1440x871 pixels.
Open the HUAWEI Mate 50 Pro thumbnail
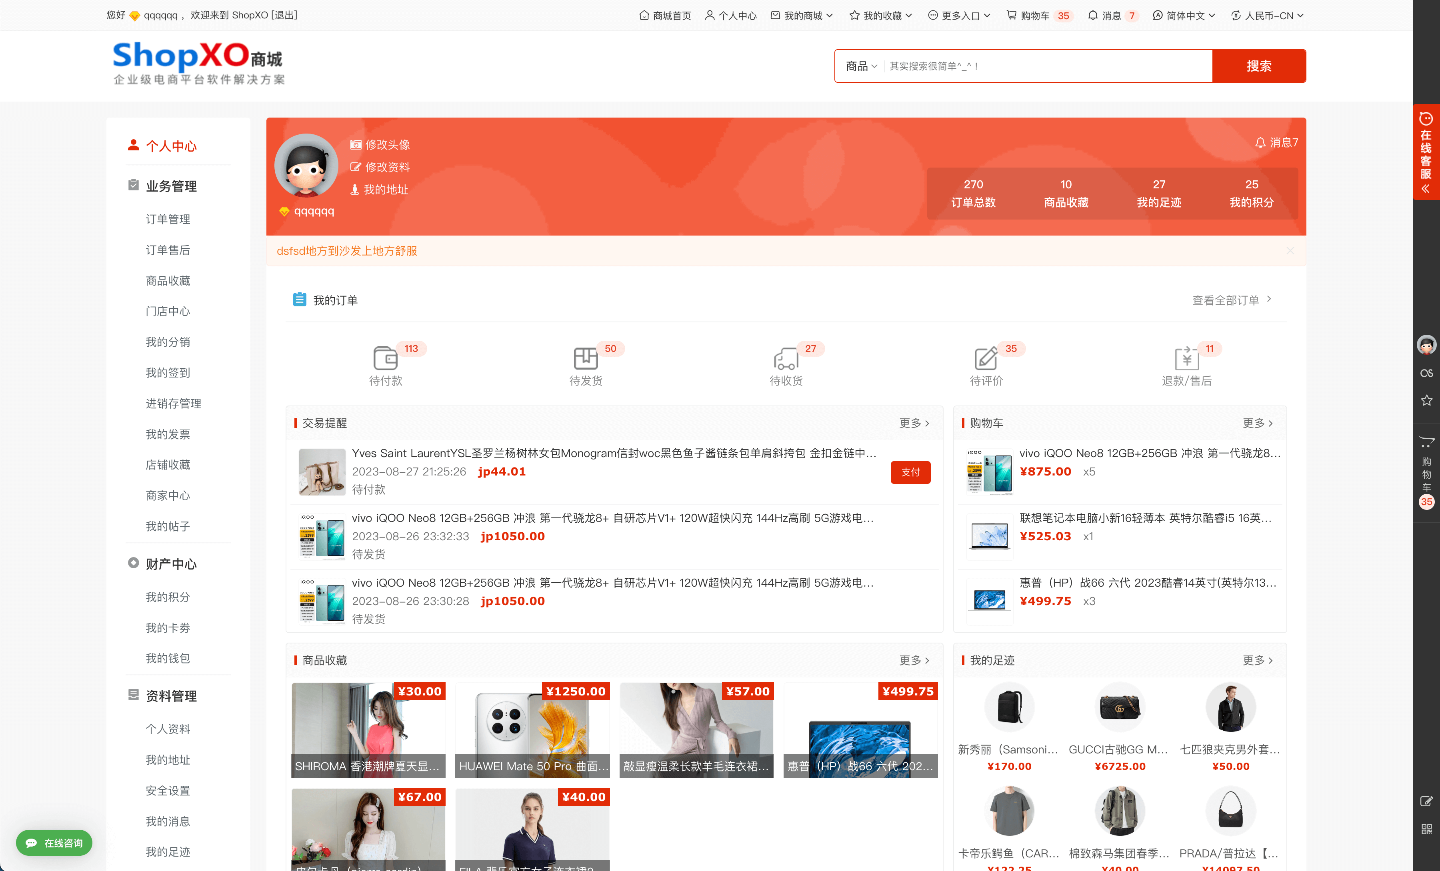pos(532,729)
